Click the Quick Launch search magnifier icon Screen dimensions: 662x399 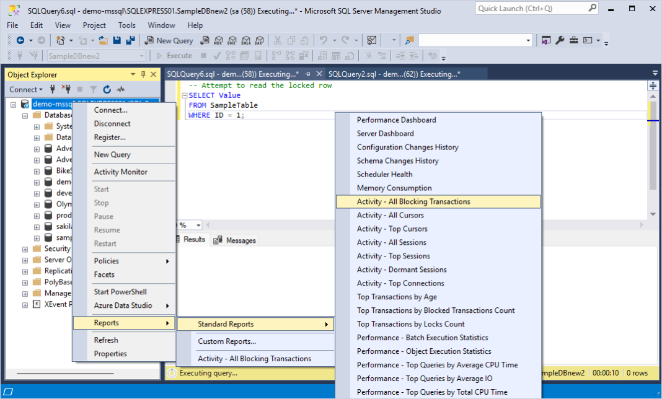(x=593, y=8)
